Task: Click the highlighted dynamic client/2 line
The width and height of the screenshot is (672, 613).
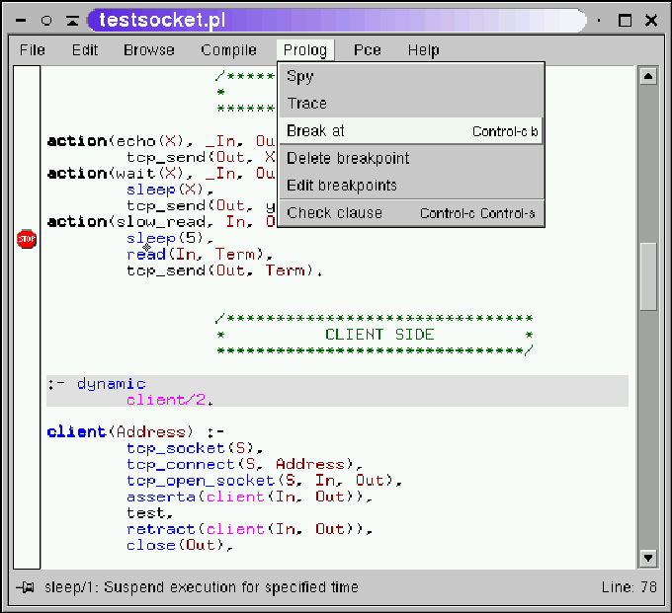Action: (336, 391)
